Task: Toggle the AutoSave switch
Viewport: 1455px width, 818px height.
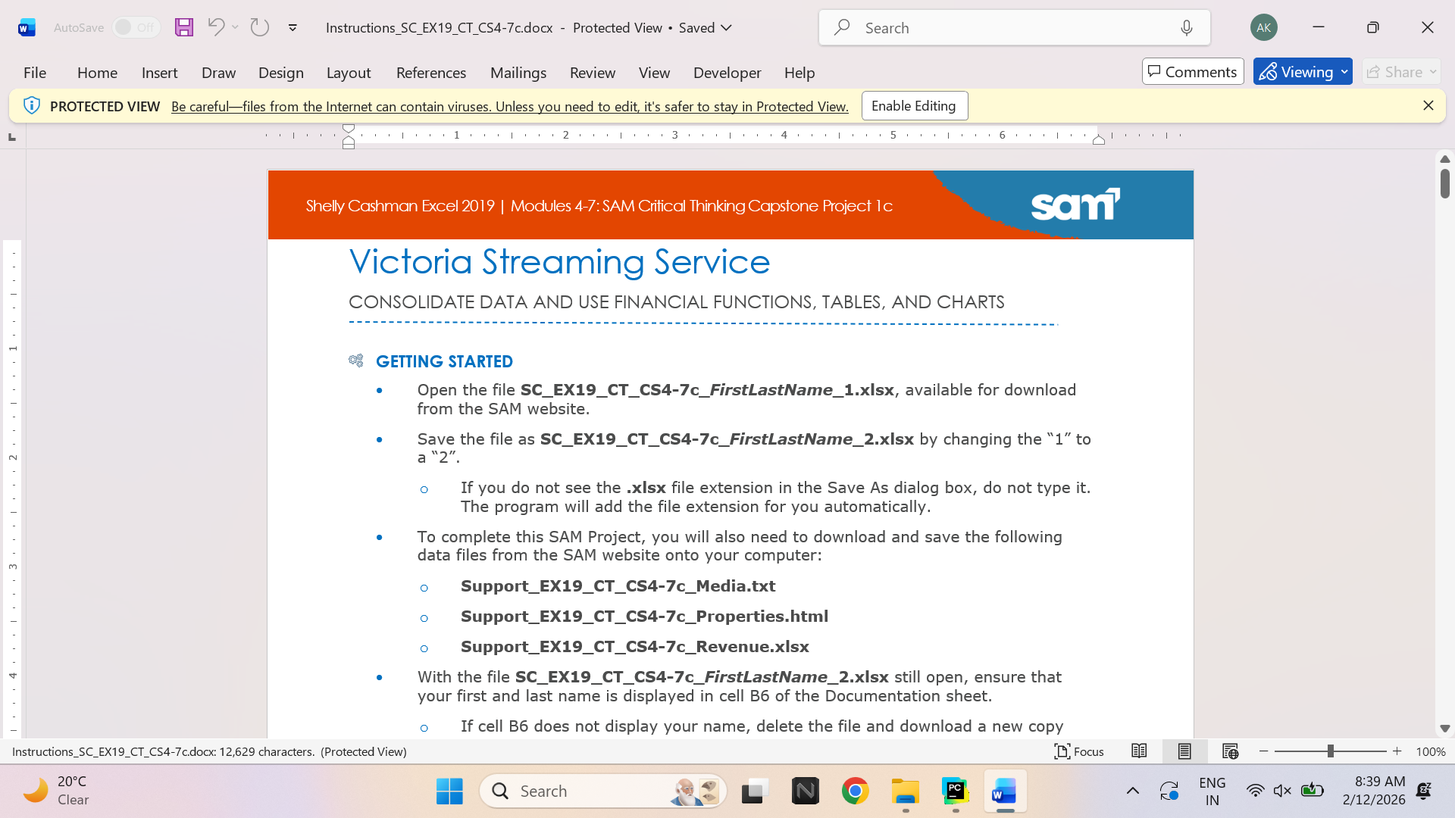Action: (x=136, y=27)
